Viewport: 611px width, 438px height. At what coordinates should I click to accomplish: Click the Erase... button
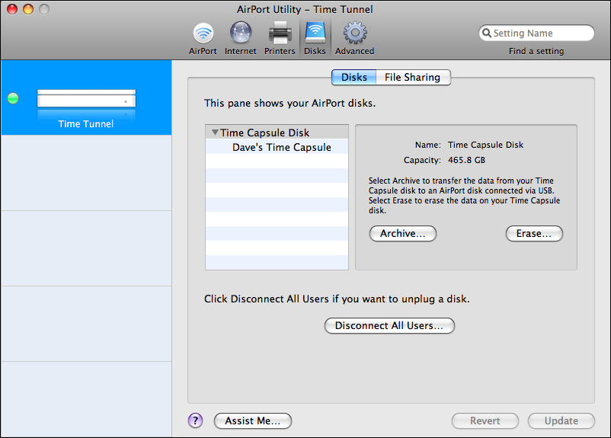pos(534,233)
